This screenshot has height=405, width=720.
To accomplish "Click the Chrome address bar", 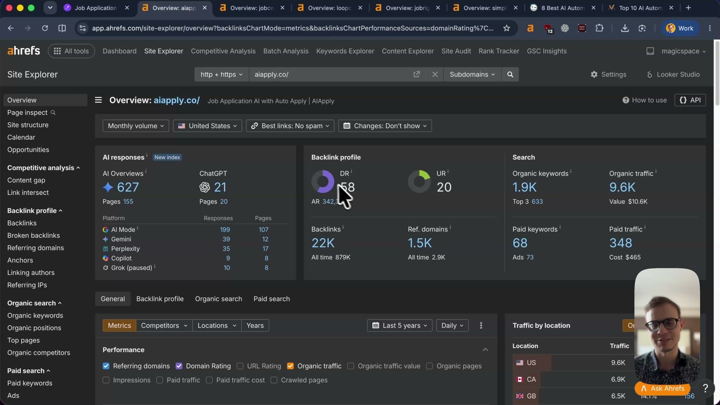I will (292, 28).
